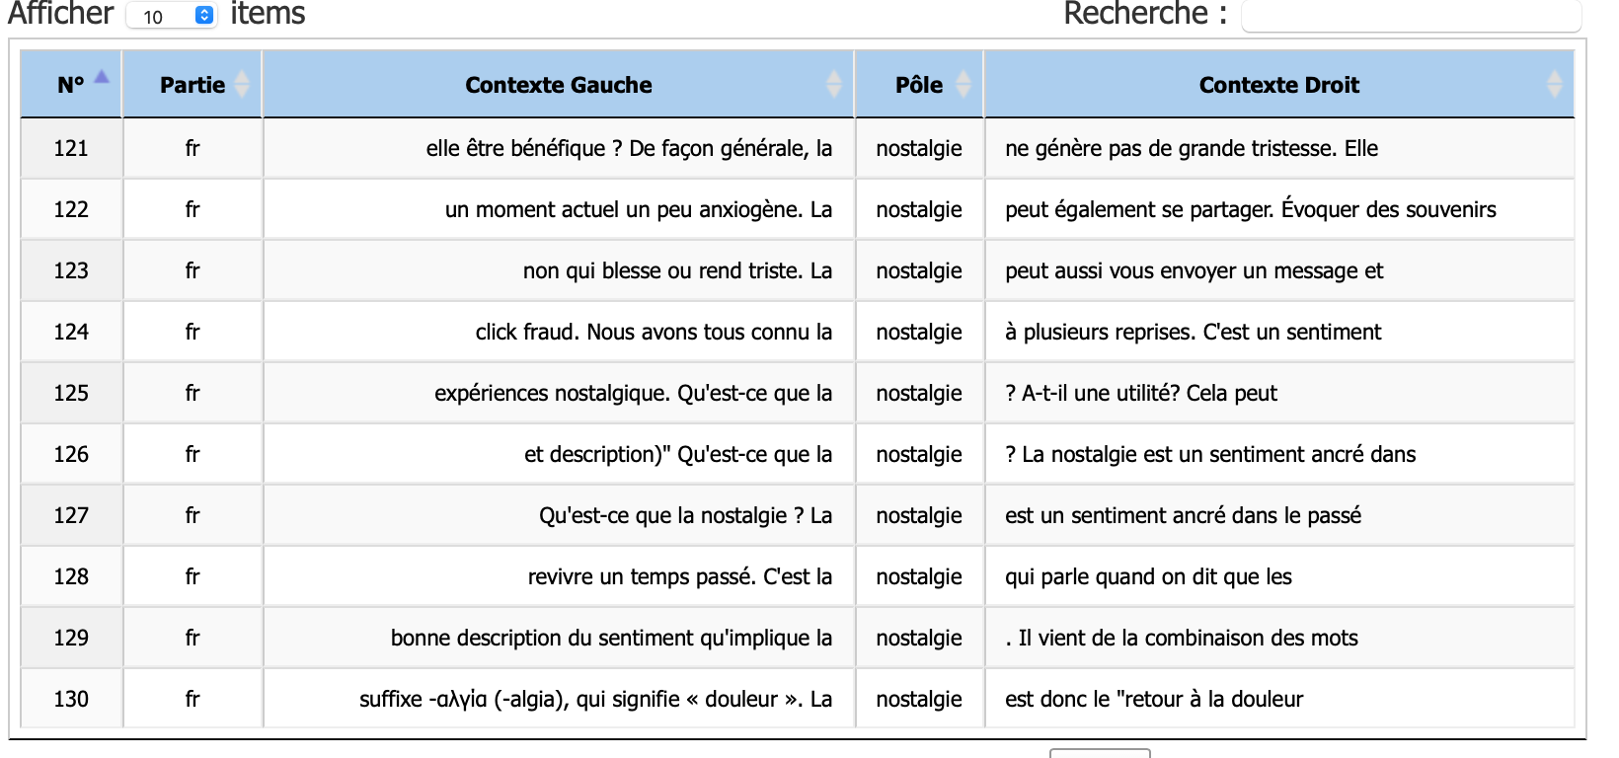
Task: Click right context text in row 122
Action: [1250, 209]
